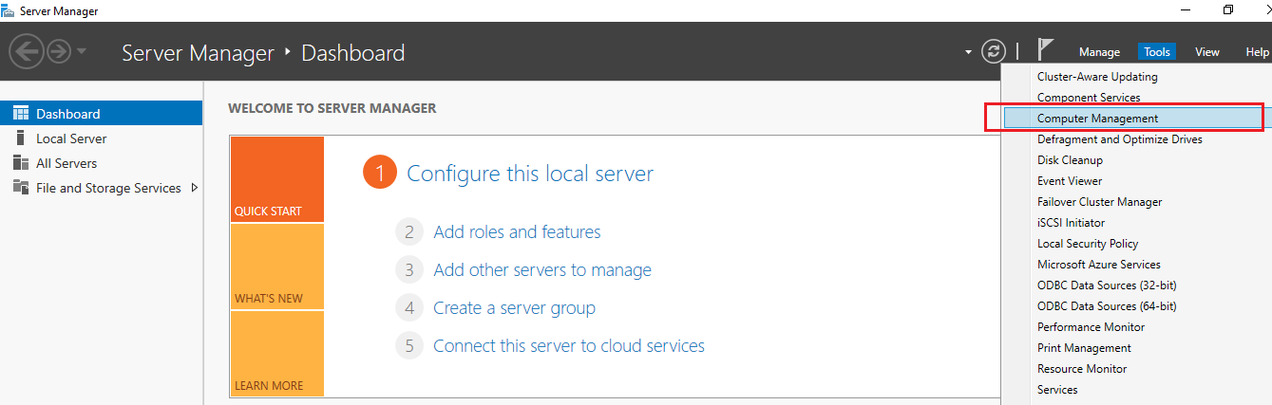Select the WHAT'S NEW tile

276,267
